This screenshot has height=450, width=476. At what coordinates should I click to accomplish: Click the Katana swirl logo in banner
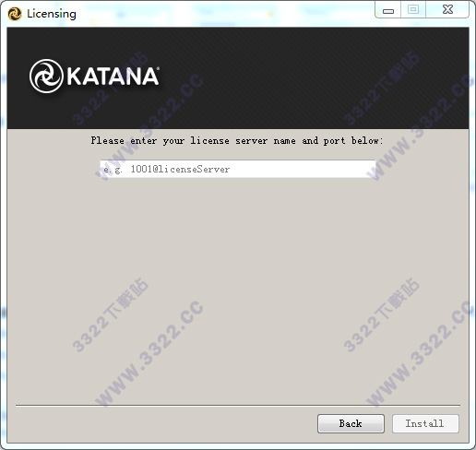tap(46, 76)
